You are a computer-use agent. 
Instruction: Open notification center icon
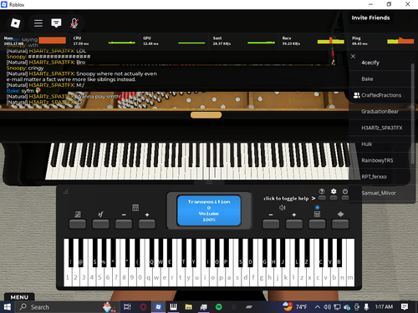(405, 307)
